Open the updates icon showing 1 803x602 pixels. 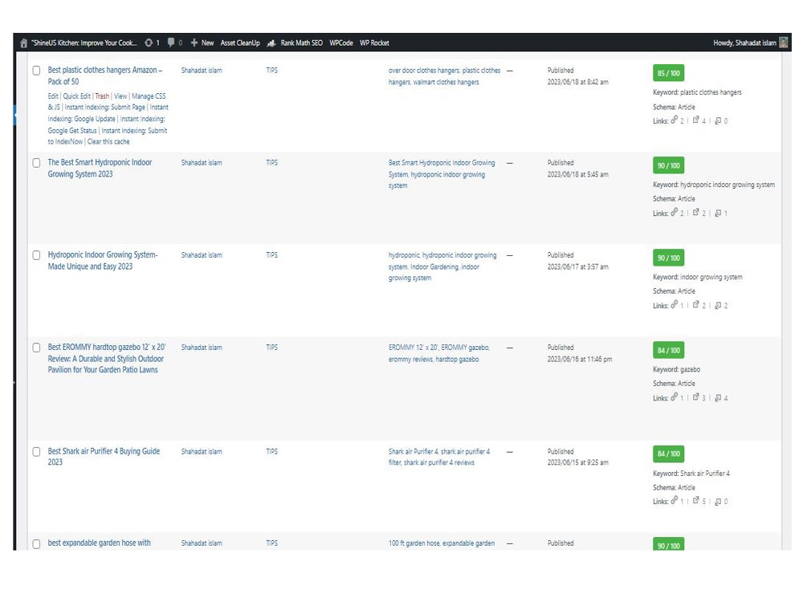[149, 43]
